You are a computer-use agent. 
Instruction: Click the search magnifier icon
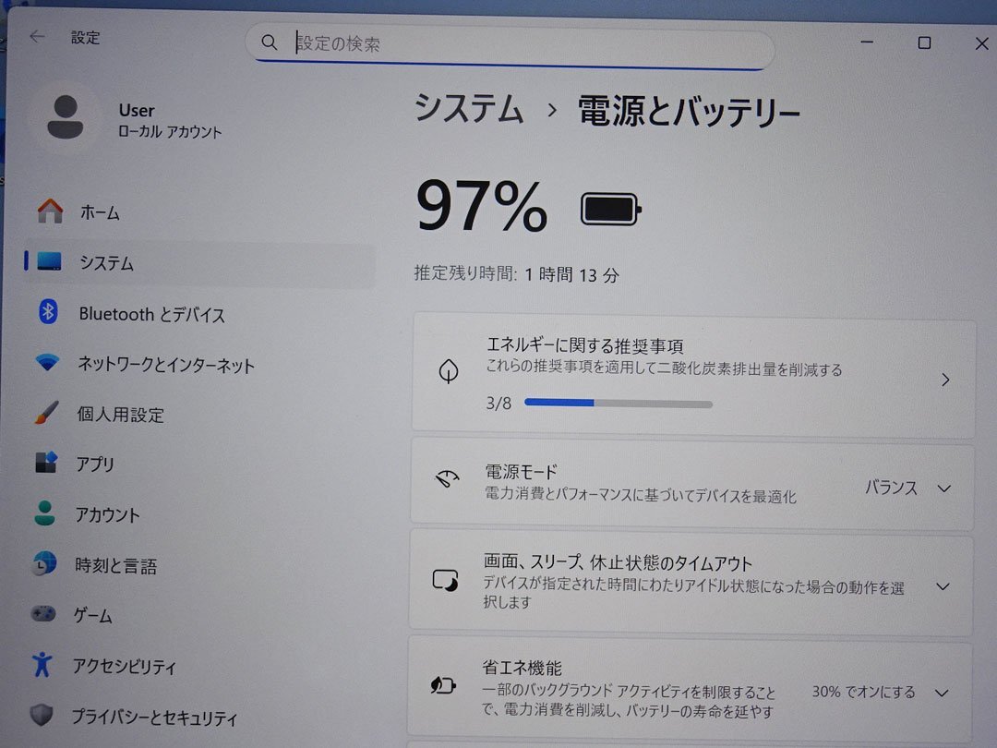[269, 42]
